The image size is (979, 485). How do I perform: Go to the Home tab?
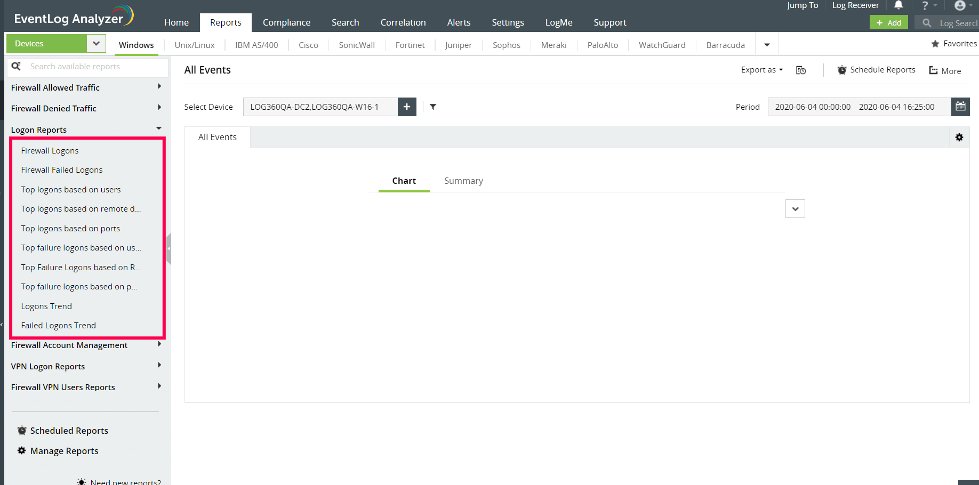pos(176,22)
